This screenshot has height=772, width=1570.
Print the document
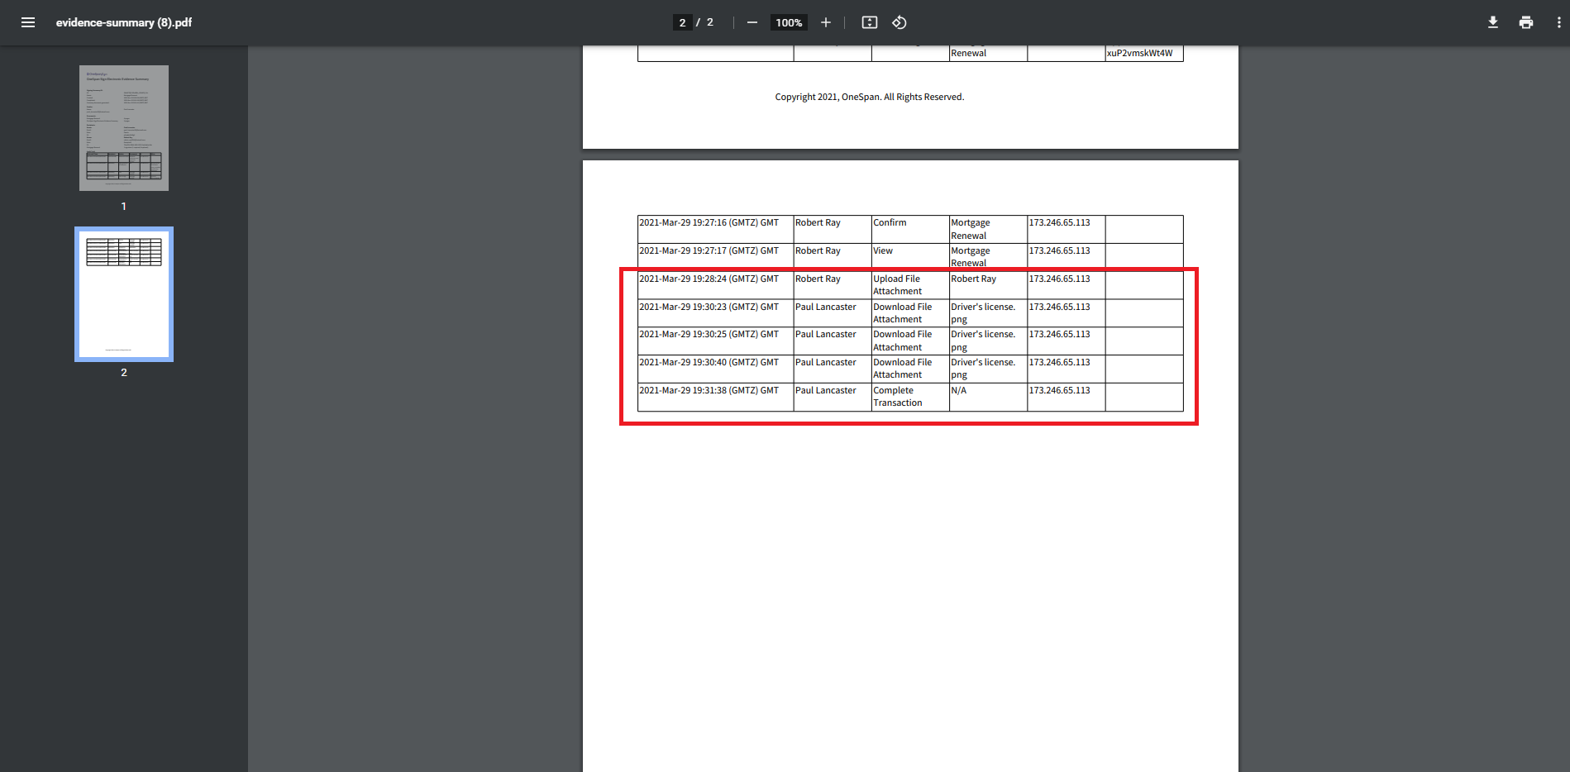tap(1526, 22)
